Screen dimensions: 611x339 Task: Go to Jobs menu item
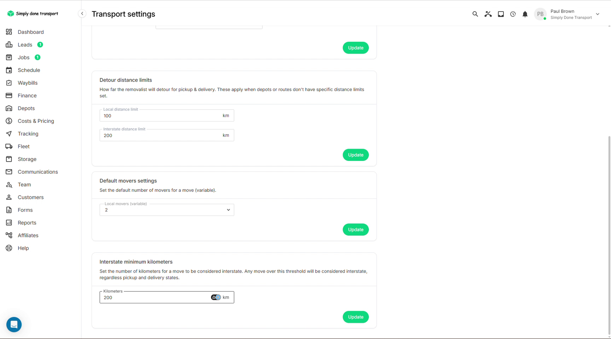click(23, 57)
